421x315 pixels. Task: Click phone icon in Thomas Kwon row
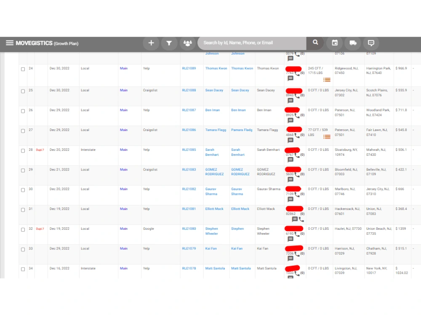(297, 73)
